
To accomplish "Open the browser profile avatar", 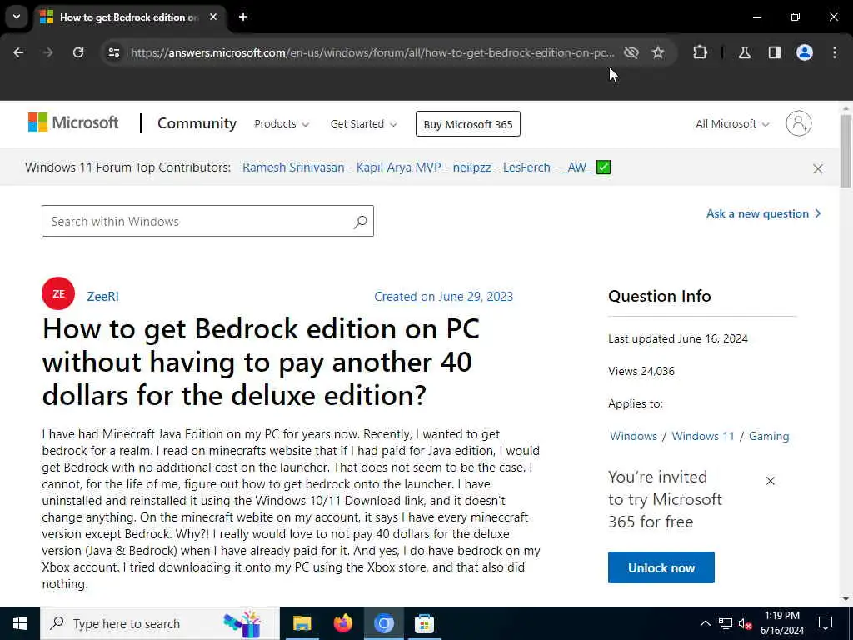I will [x=805, y=52].
